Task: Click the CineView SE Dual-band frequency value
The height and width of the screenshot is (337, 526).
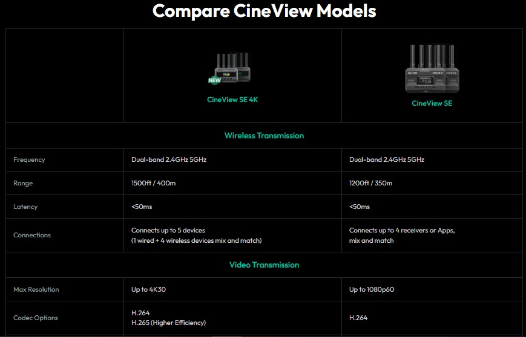Action: [387, 159]
